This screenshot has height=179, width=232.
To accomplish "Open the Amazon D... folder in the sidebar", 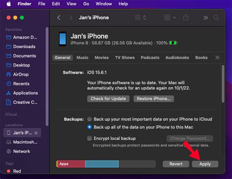I will coord(22,37).
